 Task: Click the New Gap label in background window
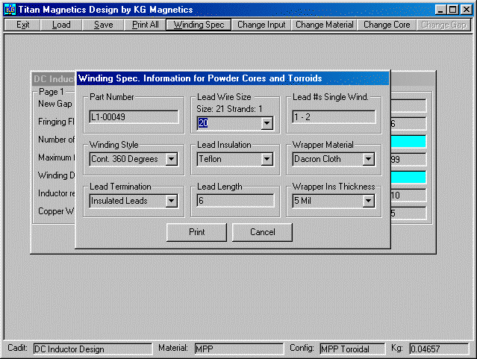point(55,104)
